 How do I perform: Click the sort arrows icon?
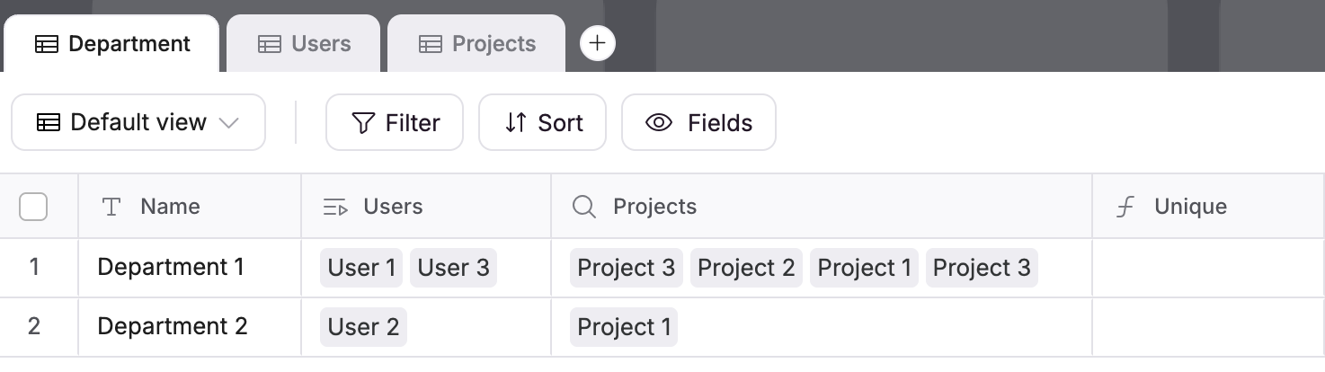click(516, 123)
